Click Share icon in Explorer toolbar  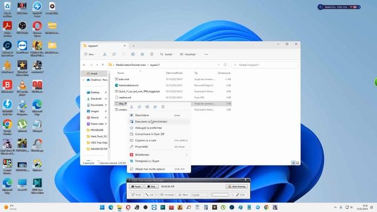point(143,54)
